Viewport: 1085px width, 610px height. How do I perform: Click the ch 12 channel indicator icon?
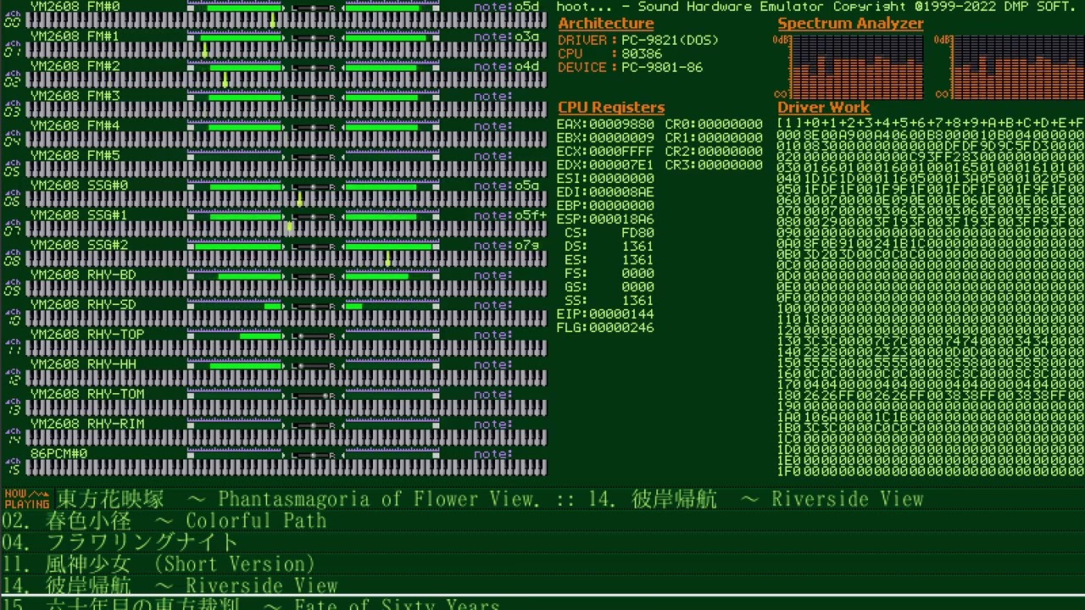tap(13, 377)
